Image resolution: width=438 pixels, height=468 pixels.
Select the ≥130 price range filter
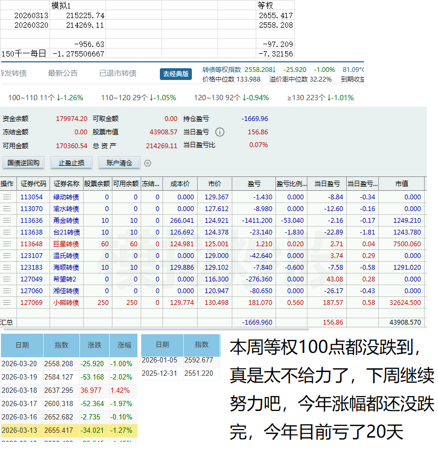(x=320, y=98)
